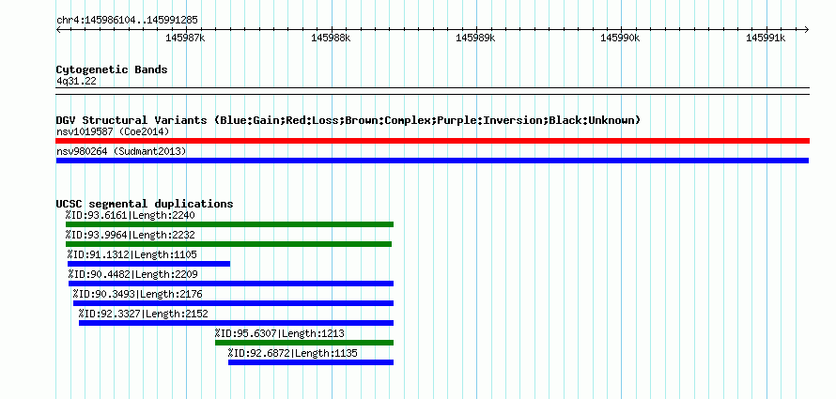Select green duplication bar with length 2232
Viewport: 836px width, 399px height.
pos(228,244)
